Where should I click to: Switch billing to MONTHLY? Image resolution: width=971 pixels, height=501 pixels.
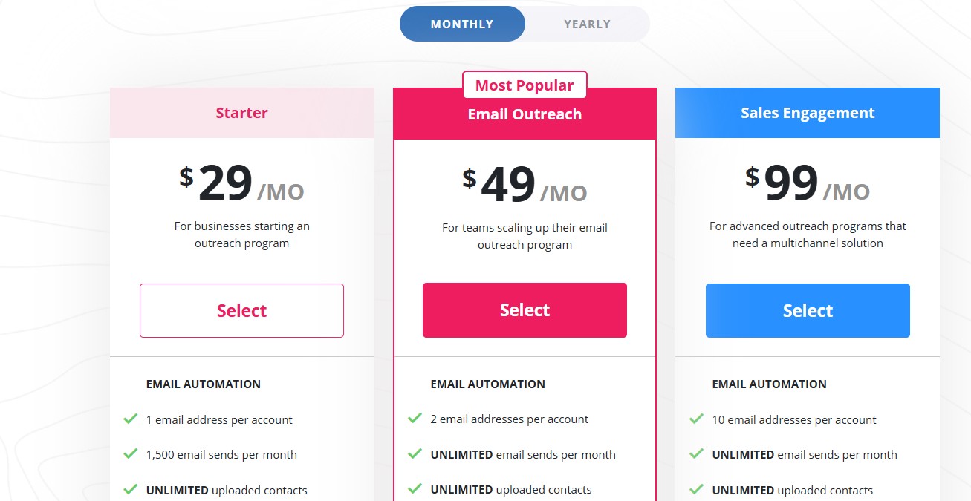(x=462, y=23)
